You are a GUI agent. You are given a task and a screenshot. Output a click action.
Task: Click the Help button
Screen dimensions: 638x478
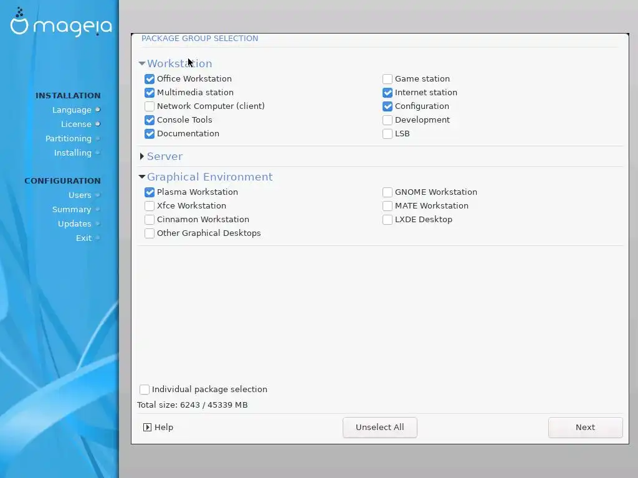[159, 427]
